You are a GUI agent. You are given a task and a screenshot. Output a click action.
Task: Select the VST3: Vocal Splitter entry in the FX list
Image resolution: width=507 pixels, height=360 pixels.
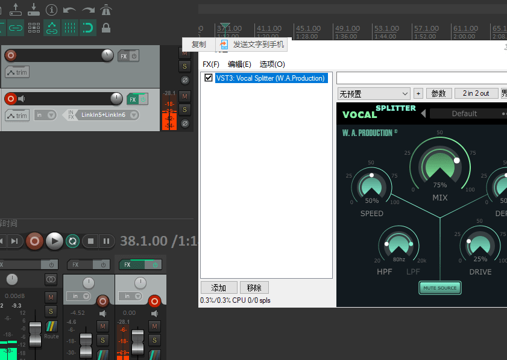click(x=270, y=78)
